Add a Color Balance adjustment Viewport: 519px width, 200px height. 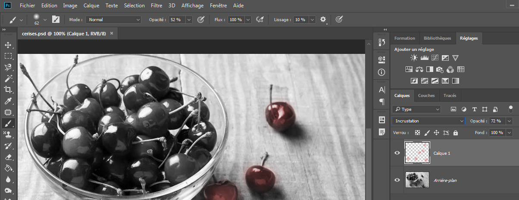tap(419, 69)
